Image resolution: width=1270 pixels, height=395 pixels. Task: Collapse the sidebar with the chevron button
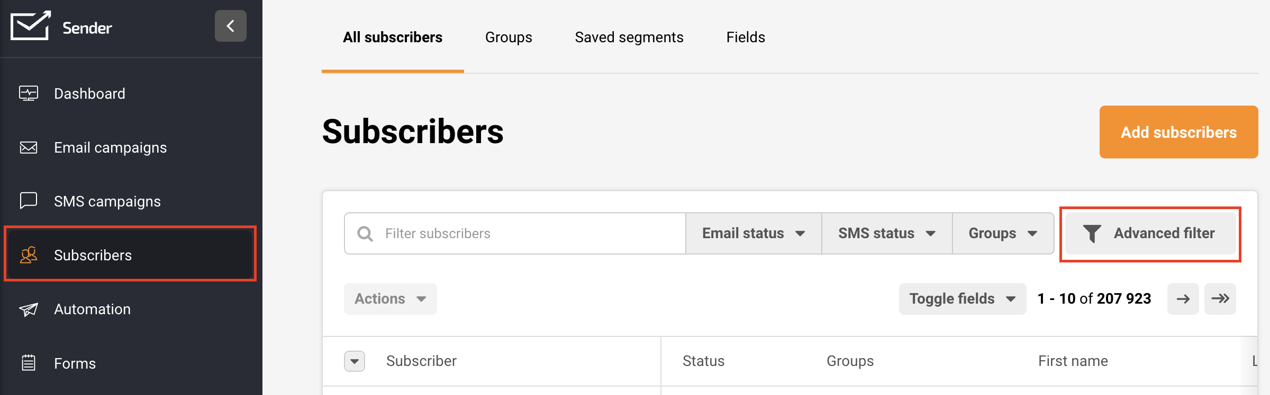pos(230,26)
